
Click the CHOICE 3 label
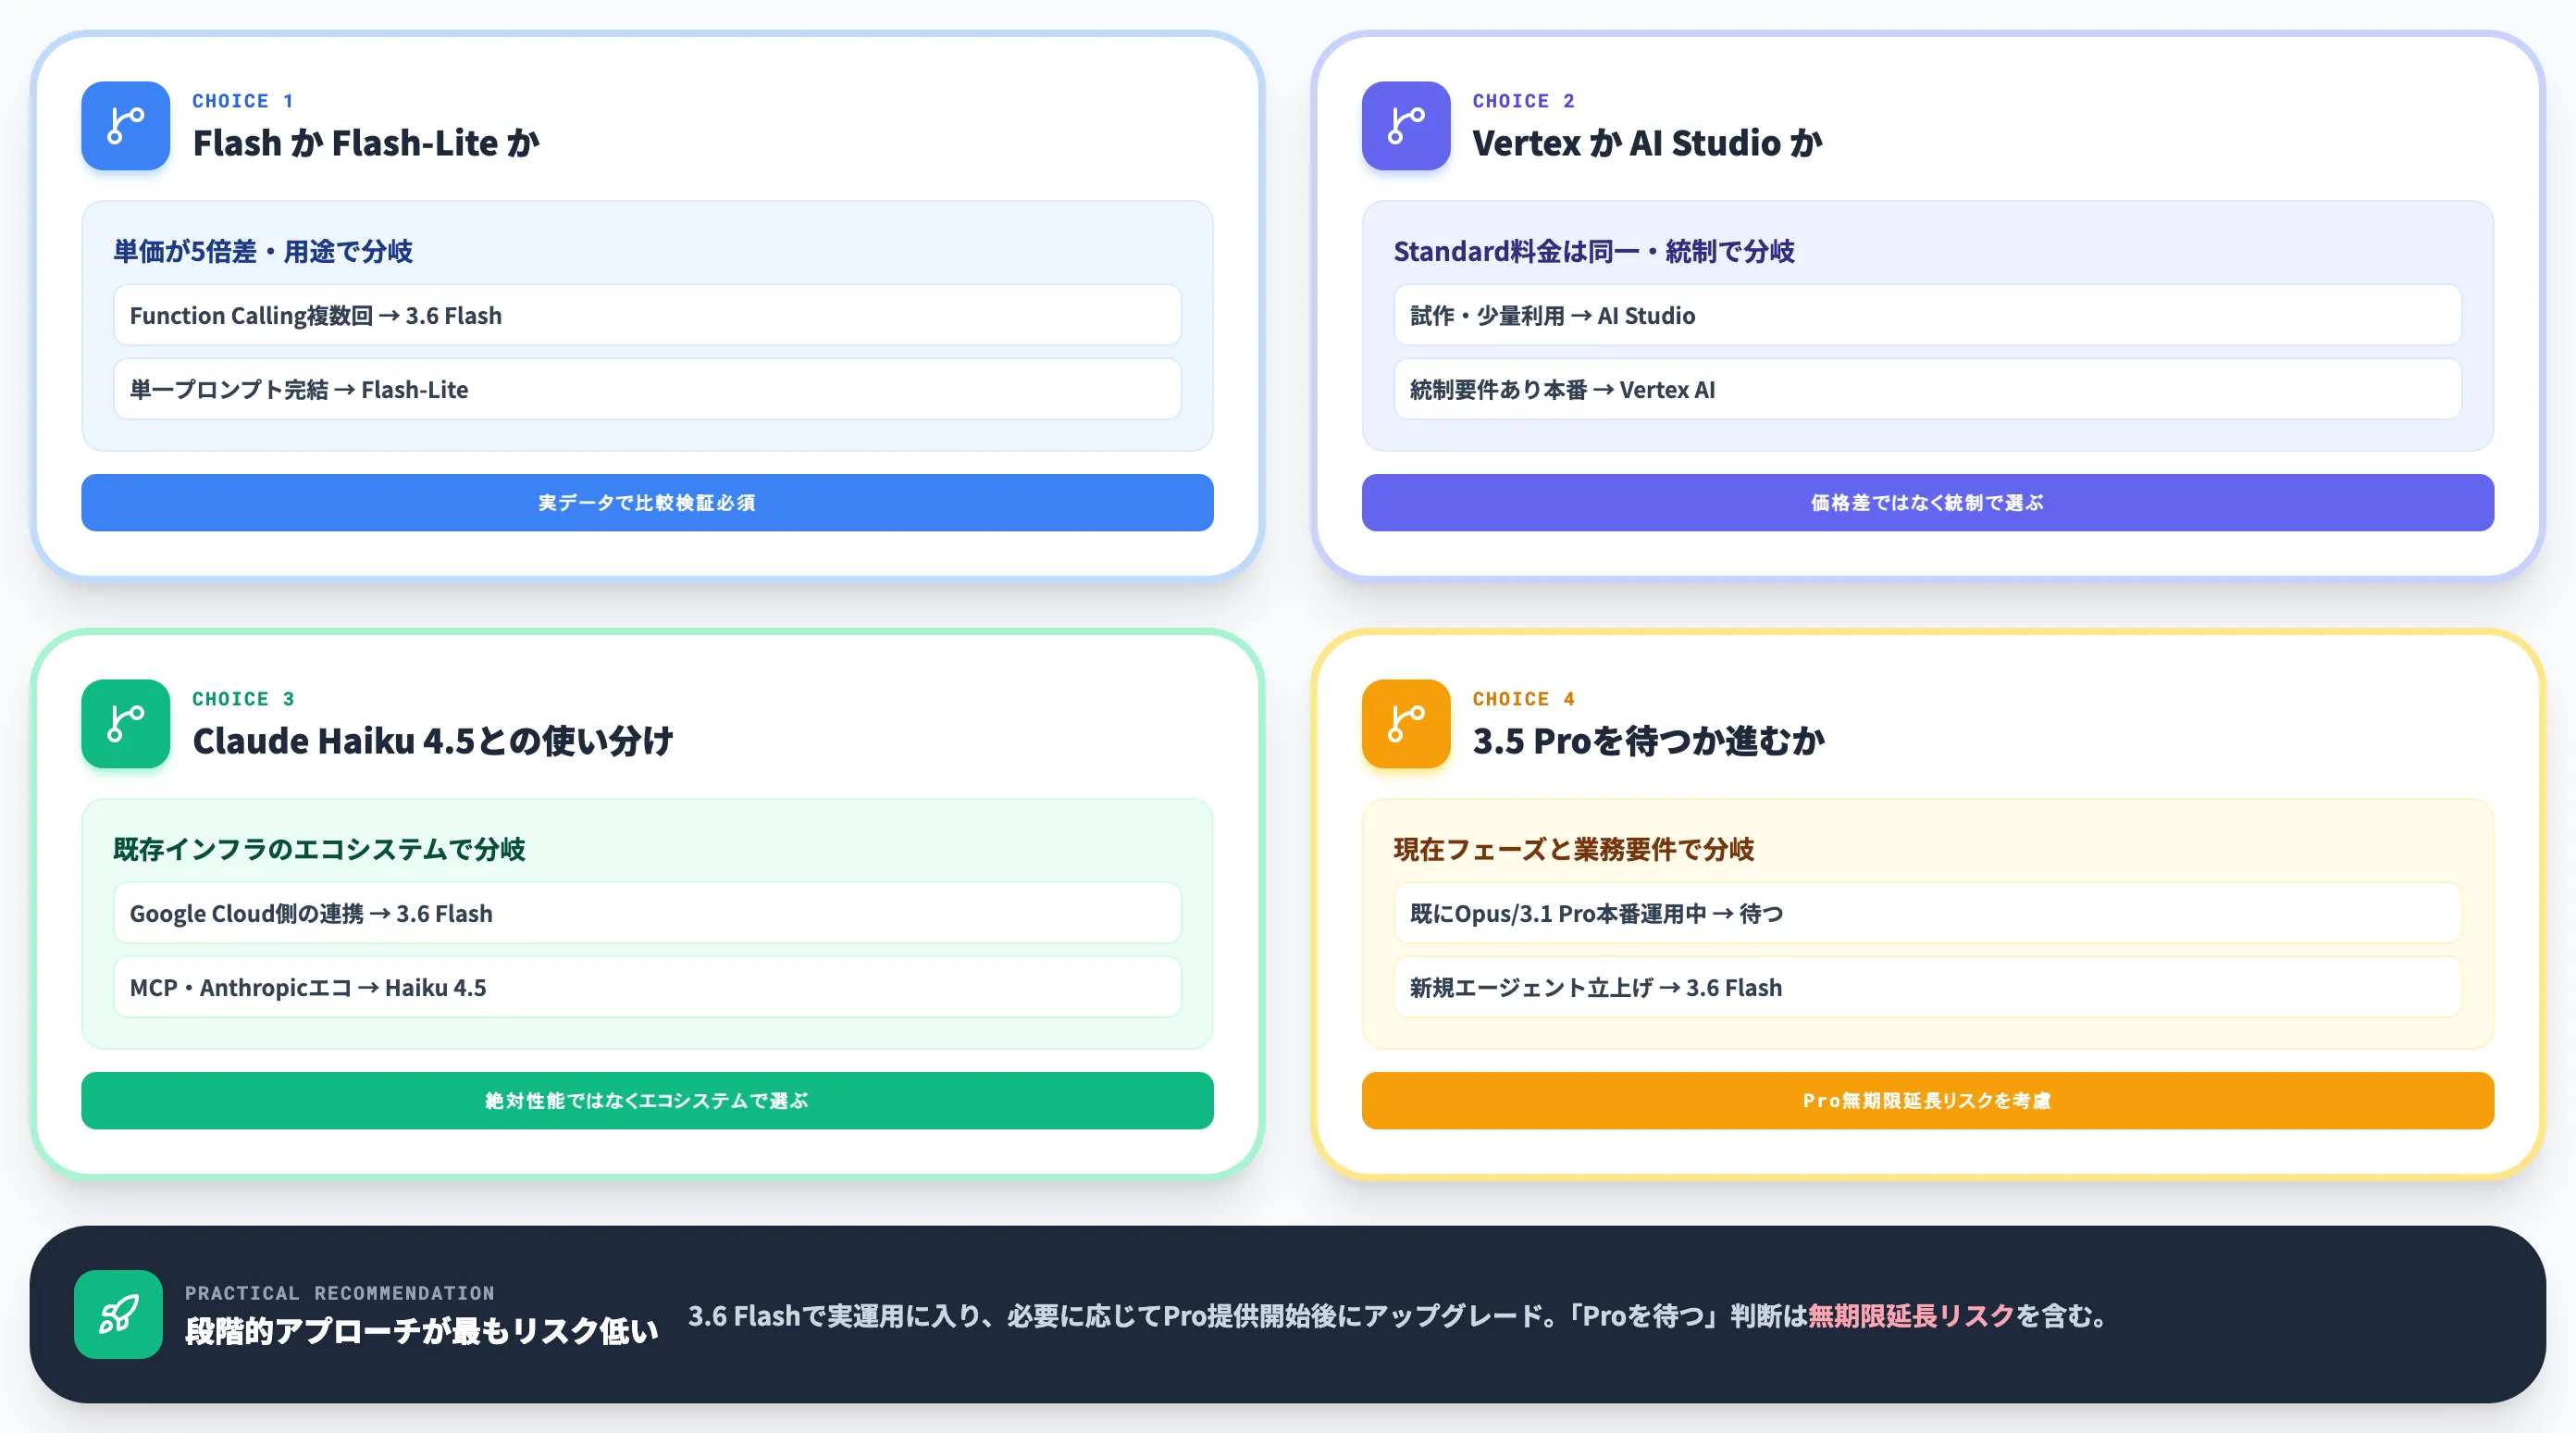click(243, 699)
